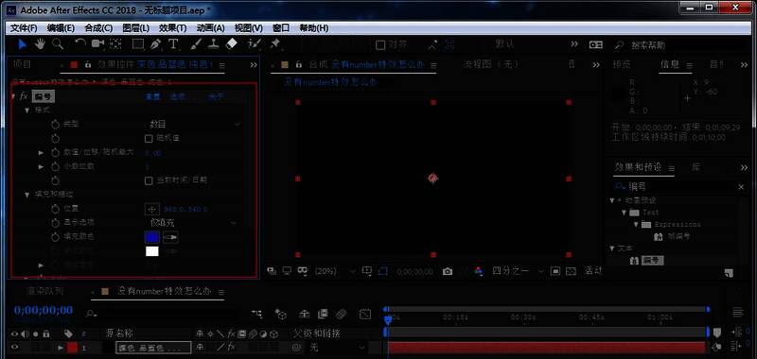Toggle the lock icon on composition viewer tab
The width and height of the screenshot is (757, 359).
point(299,64)
